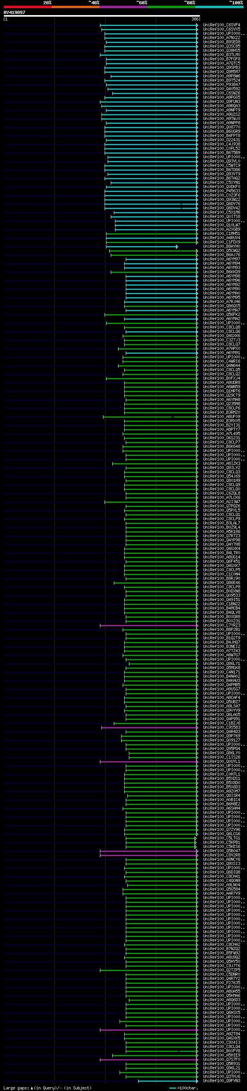Click the UniRef100_Q9SPB3 hit name
The width and height of the screenshot is (247, 1091).
coord(221,67)
